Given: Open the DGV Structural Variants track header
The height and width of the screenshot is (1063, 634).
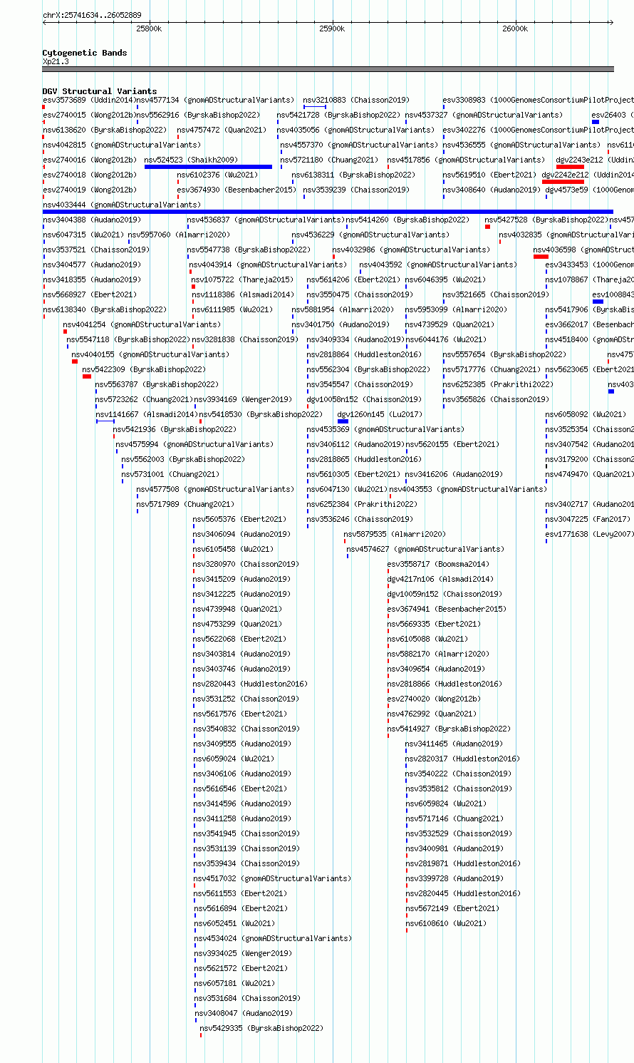Looking at the screenshot, I should click(100, 91).
